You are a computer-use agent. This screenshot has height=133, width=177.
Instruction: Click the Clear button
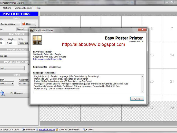tap(29, 24)
